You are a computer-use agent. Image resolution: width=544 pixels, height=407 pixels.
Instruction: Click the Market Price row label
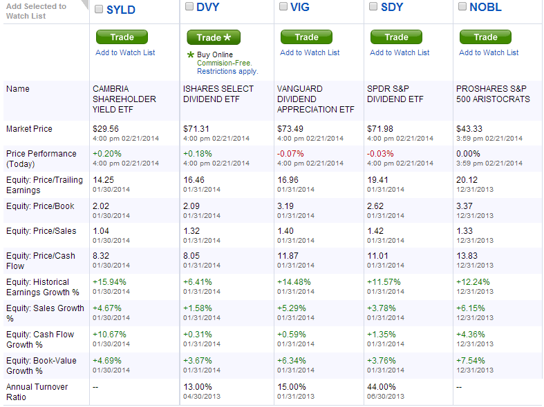[29, 129]
